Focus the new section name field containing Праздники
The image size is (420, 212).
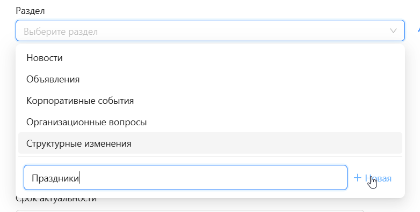tap(185, 178)
